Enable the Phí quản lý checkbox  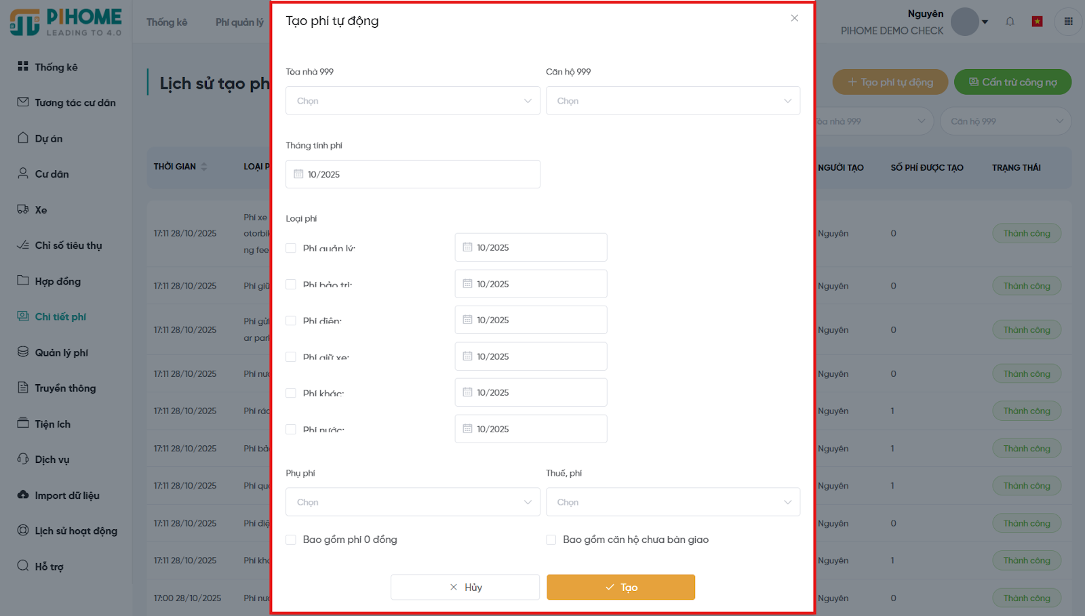pos(291,248)
